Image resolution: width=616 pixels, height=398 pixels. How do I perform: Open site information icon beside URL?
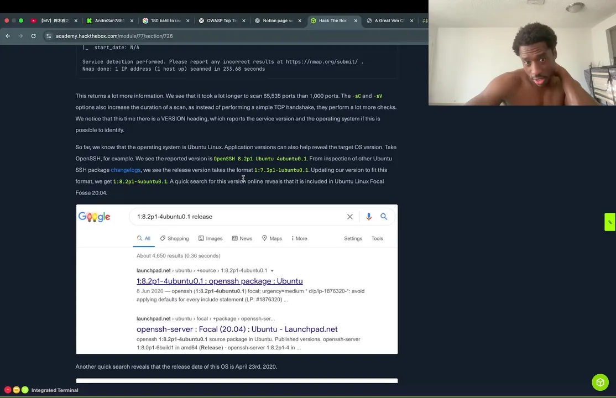tap(48, 36)
